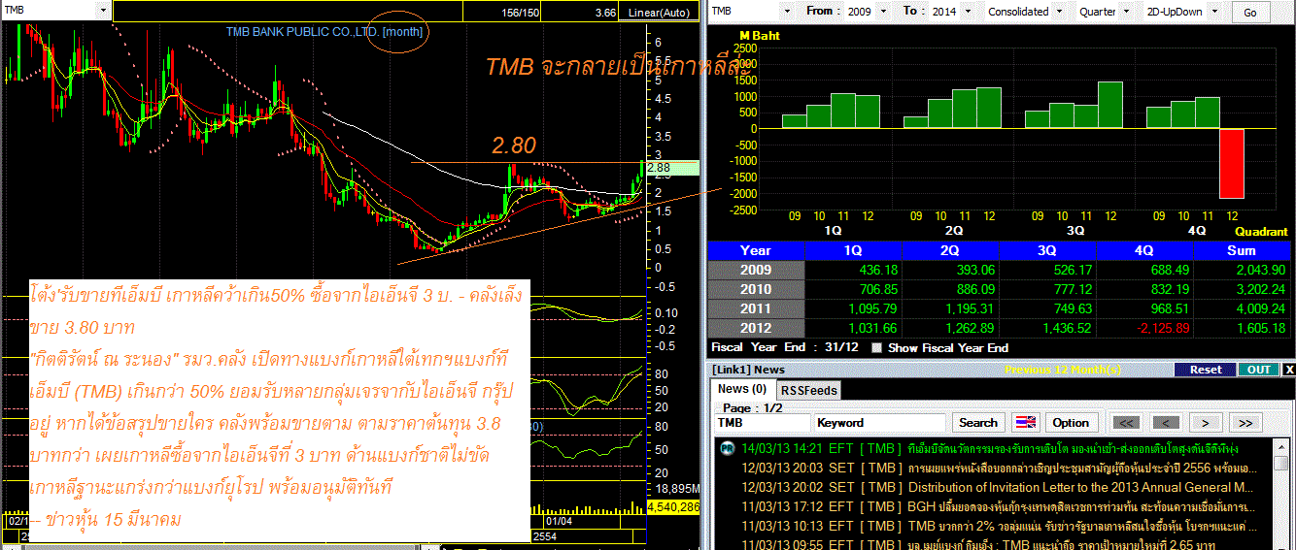This screenshot has height=550, width=1296.
Task: Click the 156/150 value in chart header
Action: (x=521, y=12)
